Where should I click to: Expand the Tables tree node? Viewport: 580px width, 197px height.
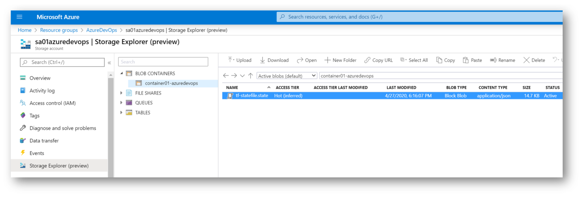122,113
